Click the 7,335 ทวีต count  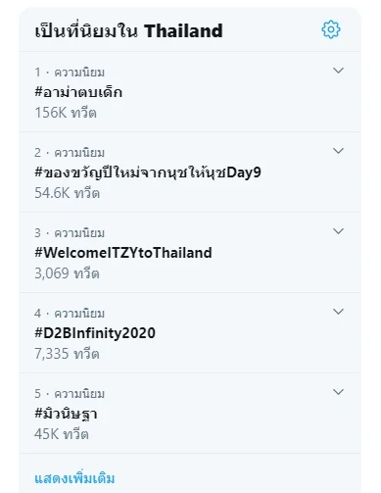pos(67,354)
